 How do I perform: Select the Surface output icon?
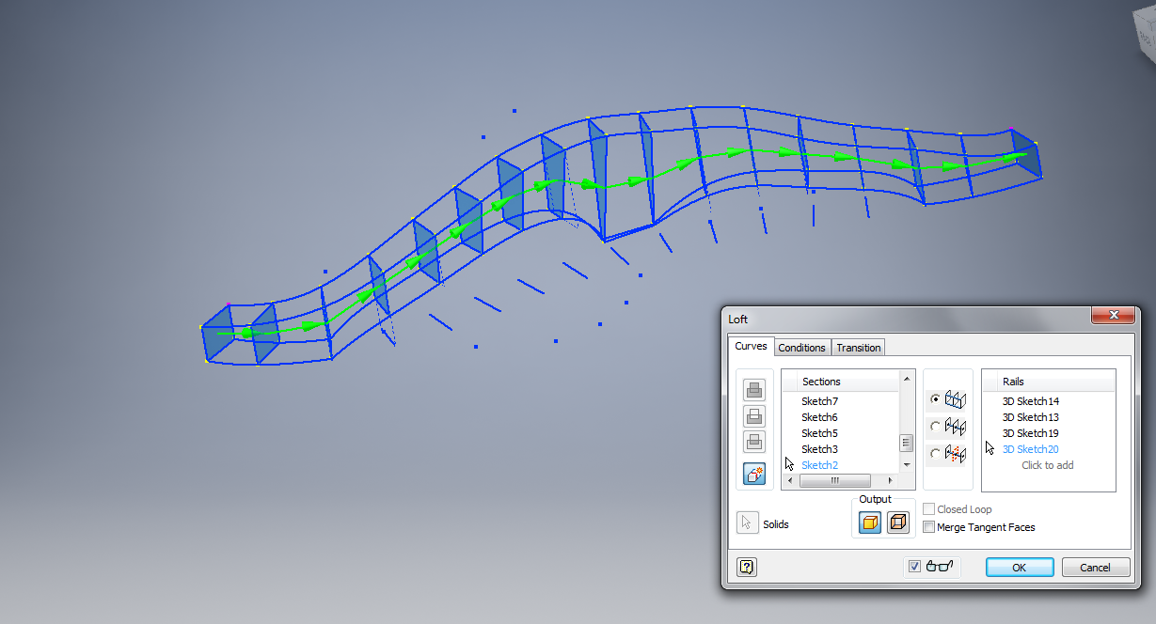pos(898,522)
